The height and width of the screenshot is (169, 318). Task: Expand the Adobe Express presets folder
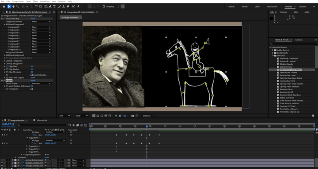click(273, 50)
